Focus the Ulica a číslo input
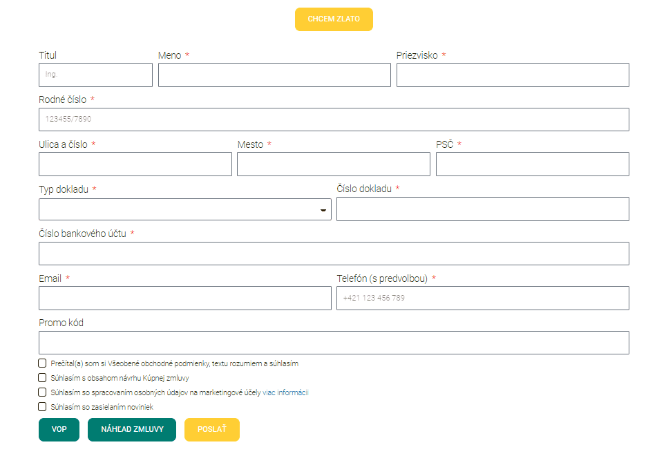This screenshot has width=666, height=456. [135, 164]
